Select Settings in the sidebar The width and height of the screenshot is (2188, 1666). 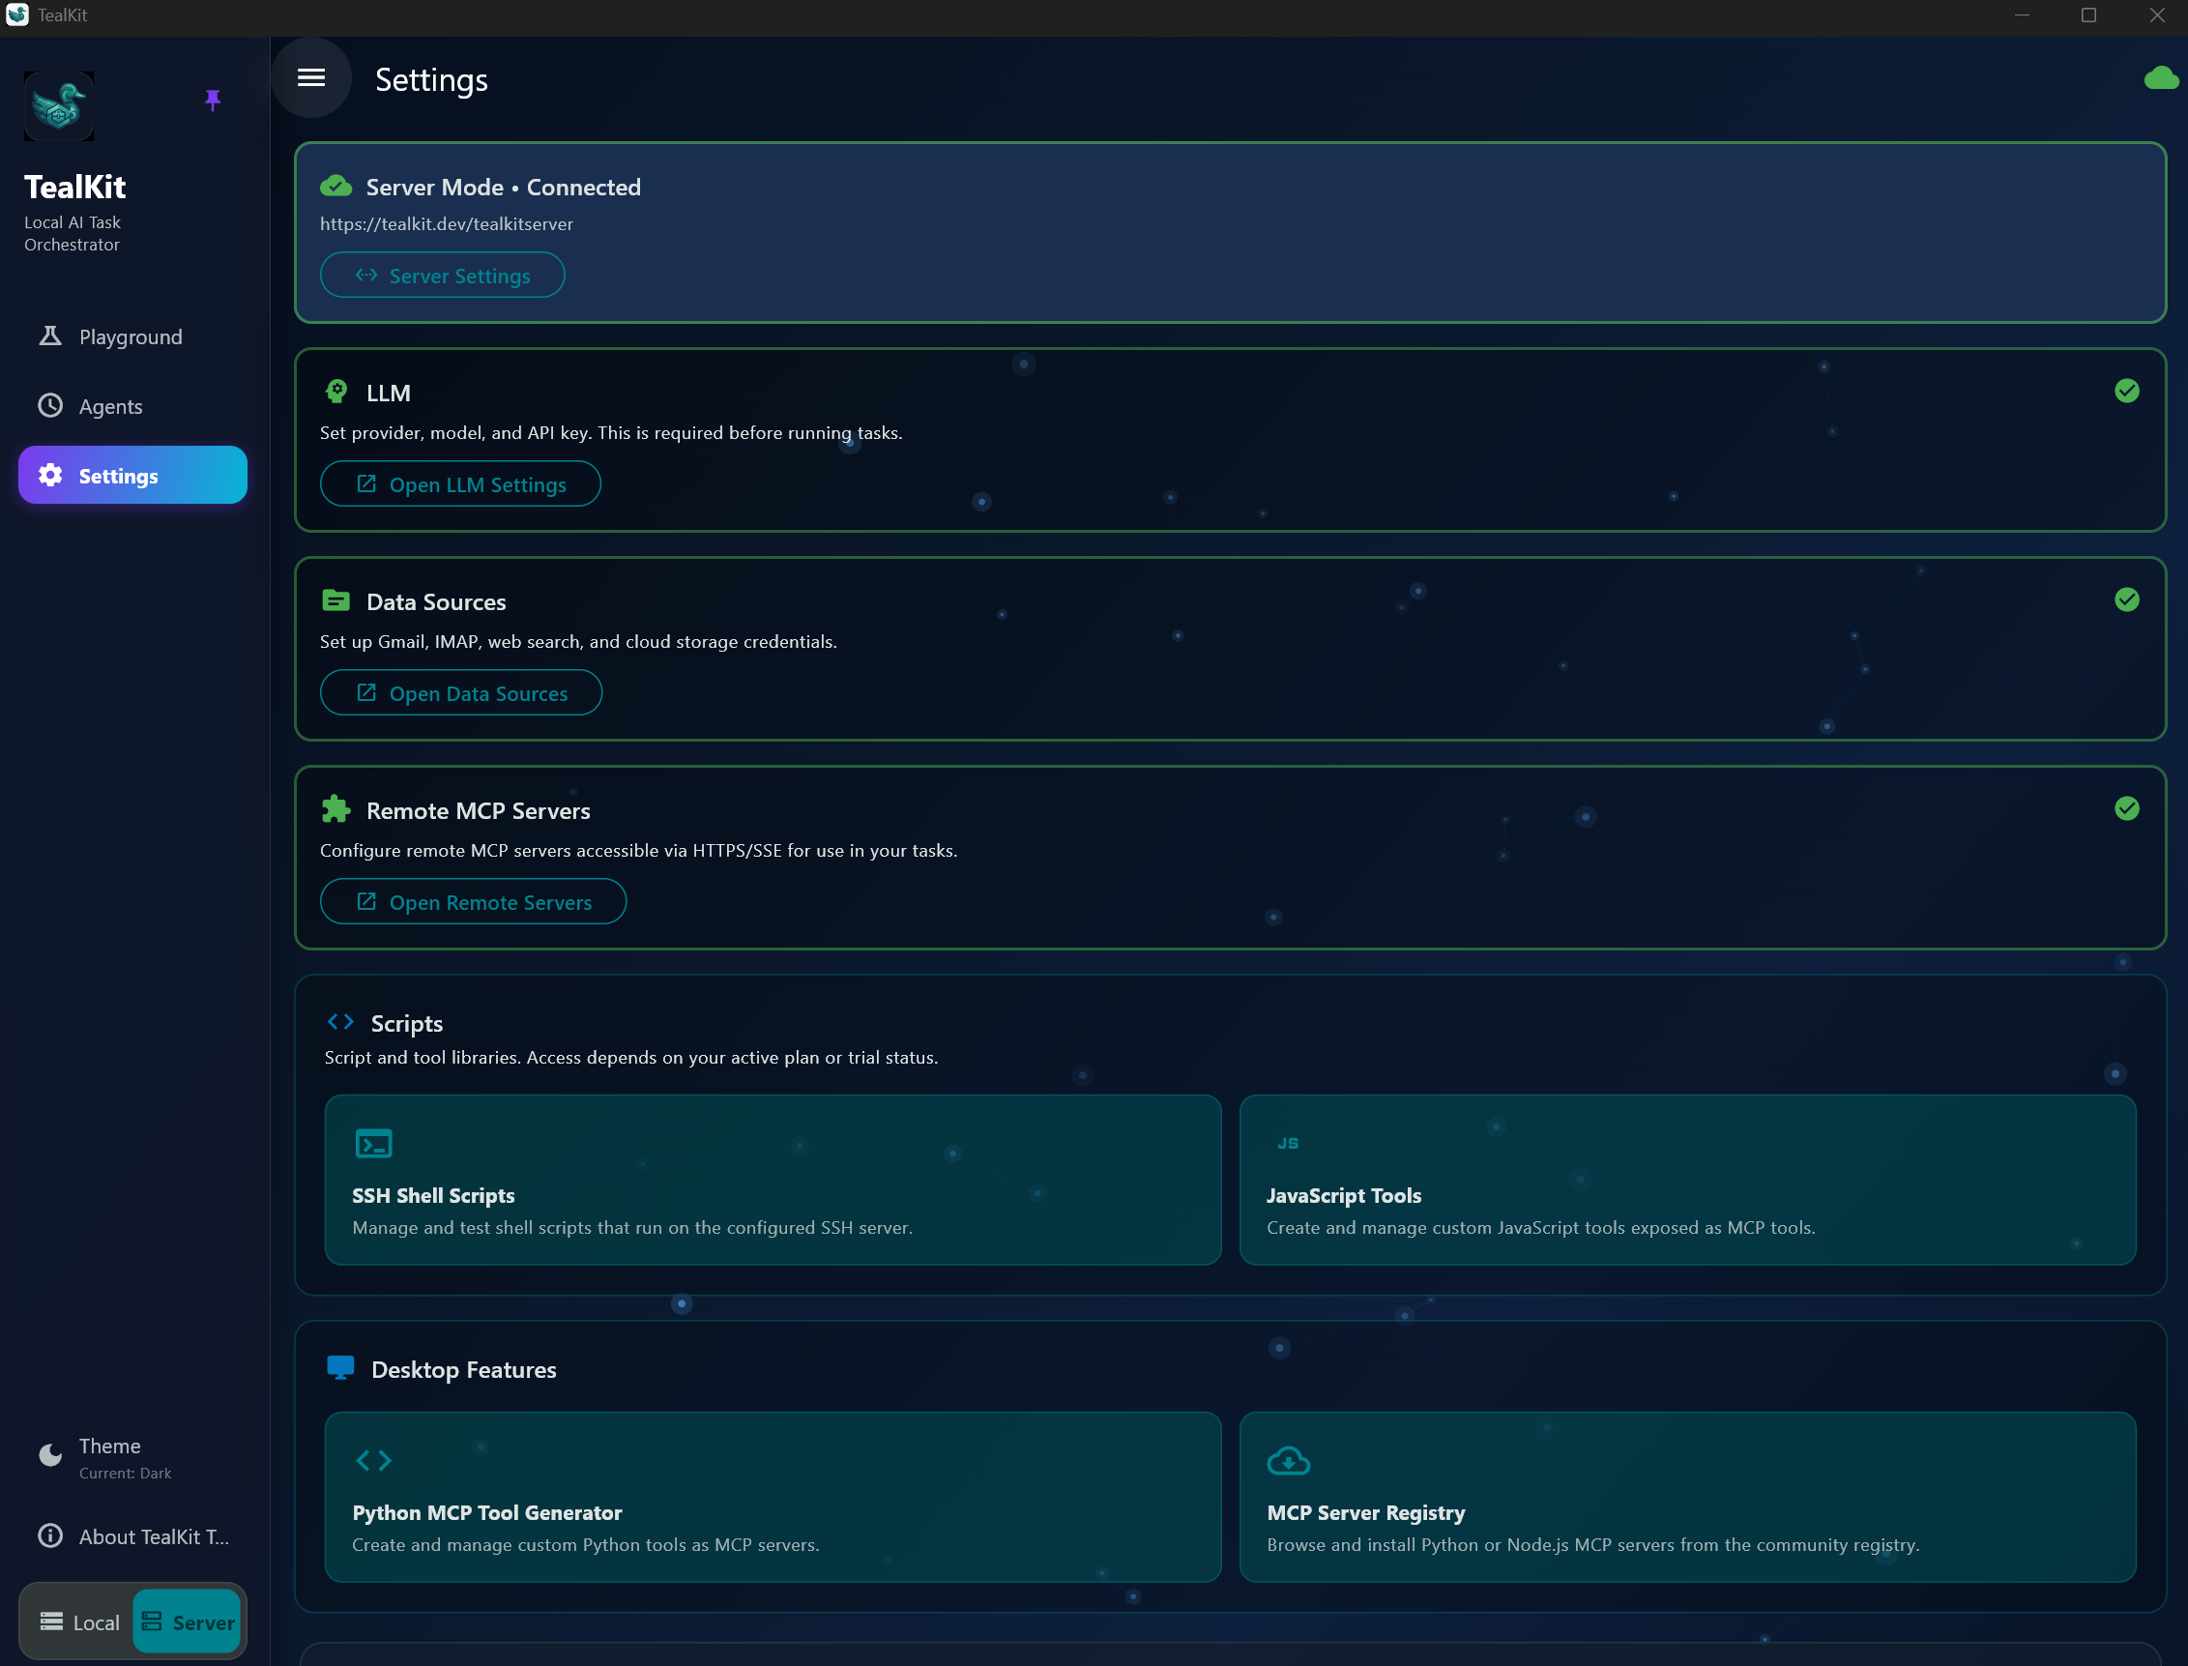(x=132, y=475)
